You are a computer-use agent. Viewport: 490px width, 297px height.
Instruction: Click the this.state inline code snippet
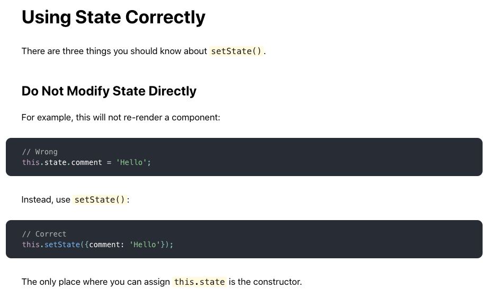pyautogui.click(x=199, y=282)
